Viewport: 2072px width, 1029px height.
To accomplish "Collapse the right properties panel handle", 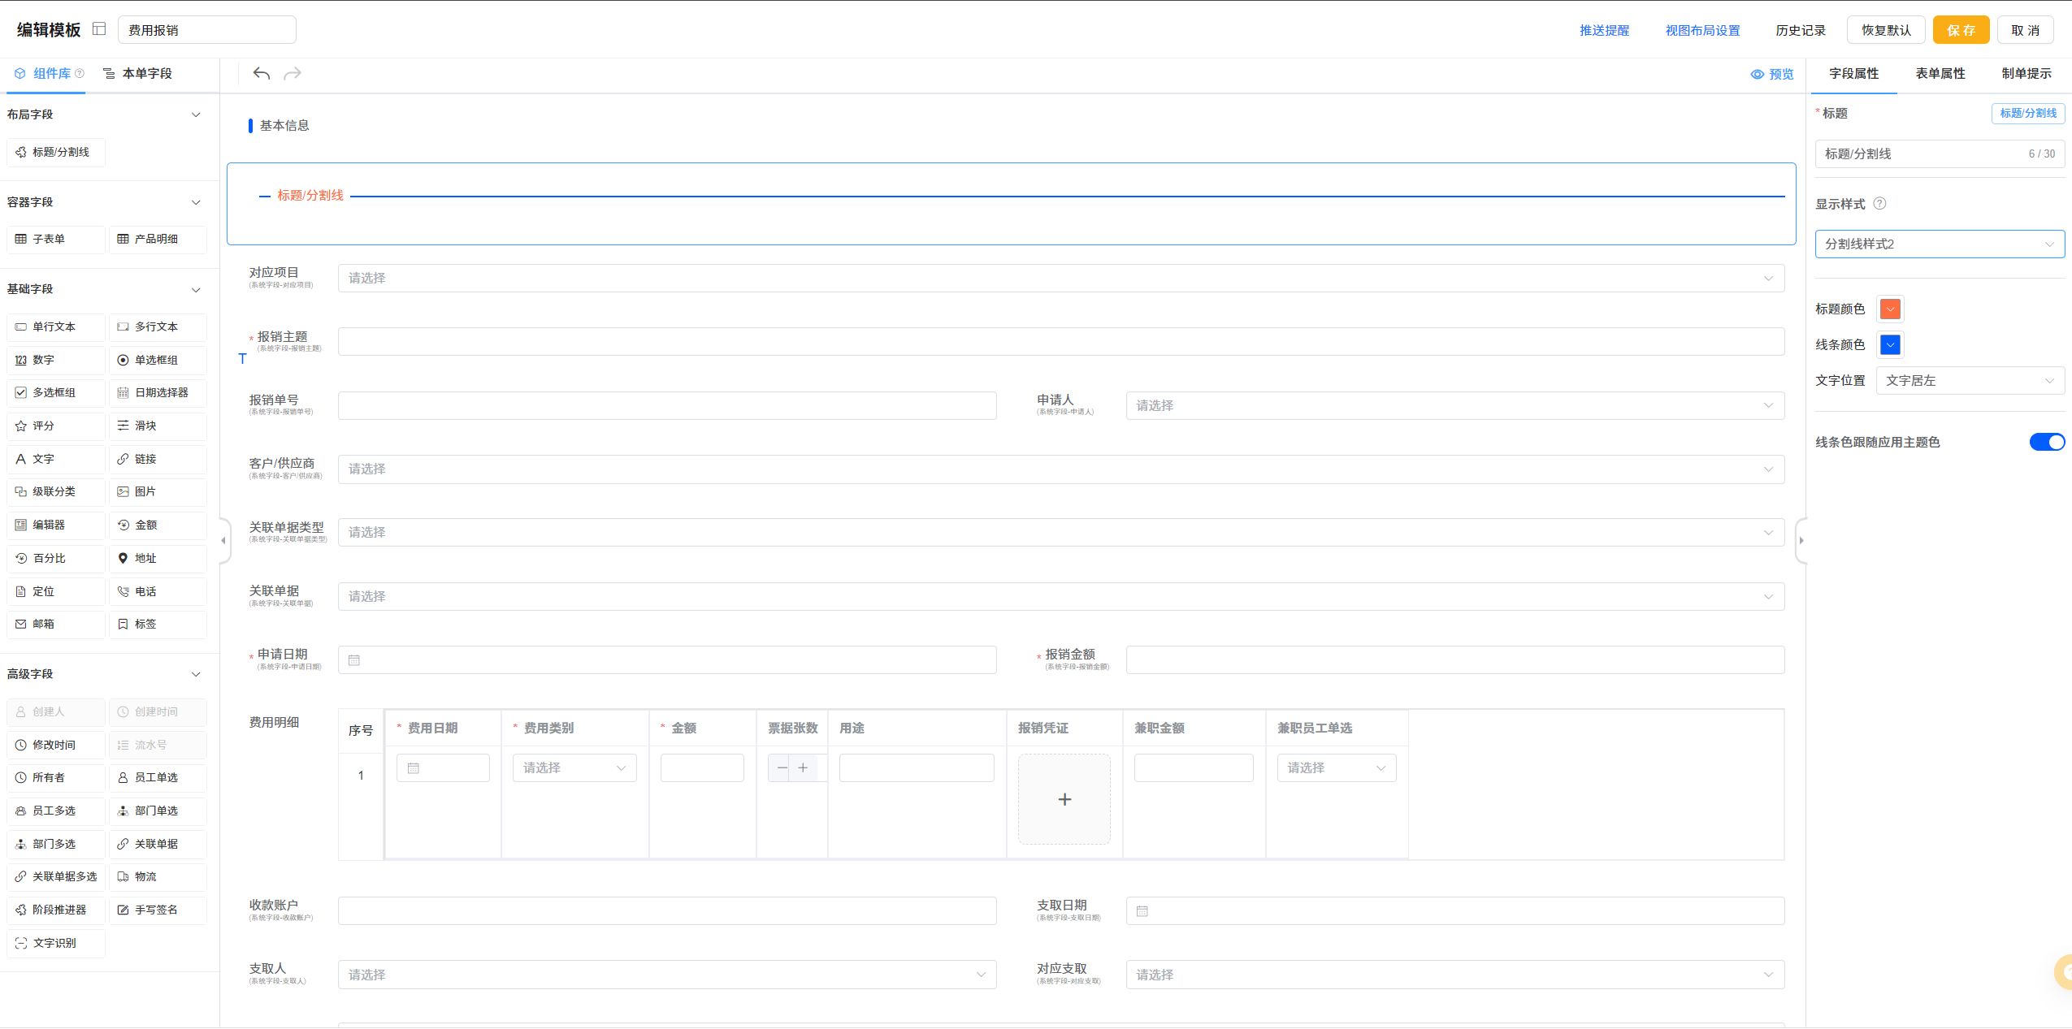I will [x=1801, y=541].
